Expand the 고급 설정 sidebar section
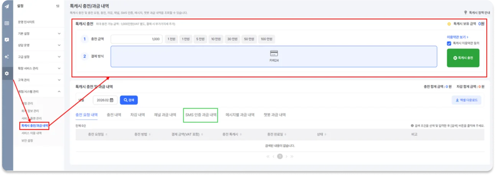 (x=39, y=57)
